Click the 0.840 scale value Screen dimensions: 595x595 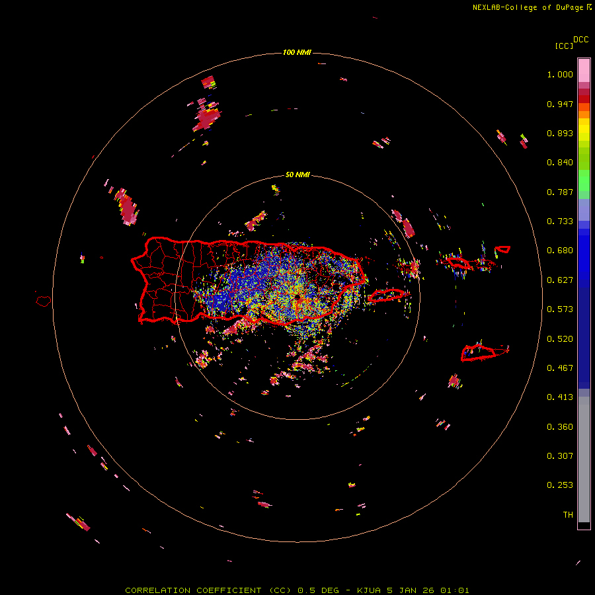click(560, 163)
